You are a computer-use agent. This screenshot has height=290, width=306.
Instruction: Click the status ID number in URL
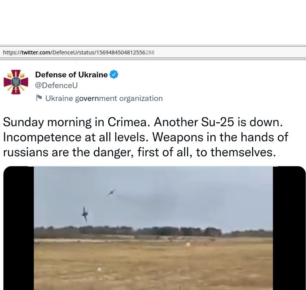click(125, 52)
